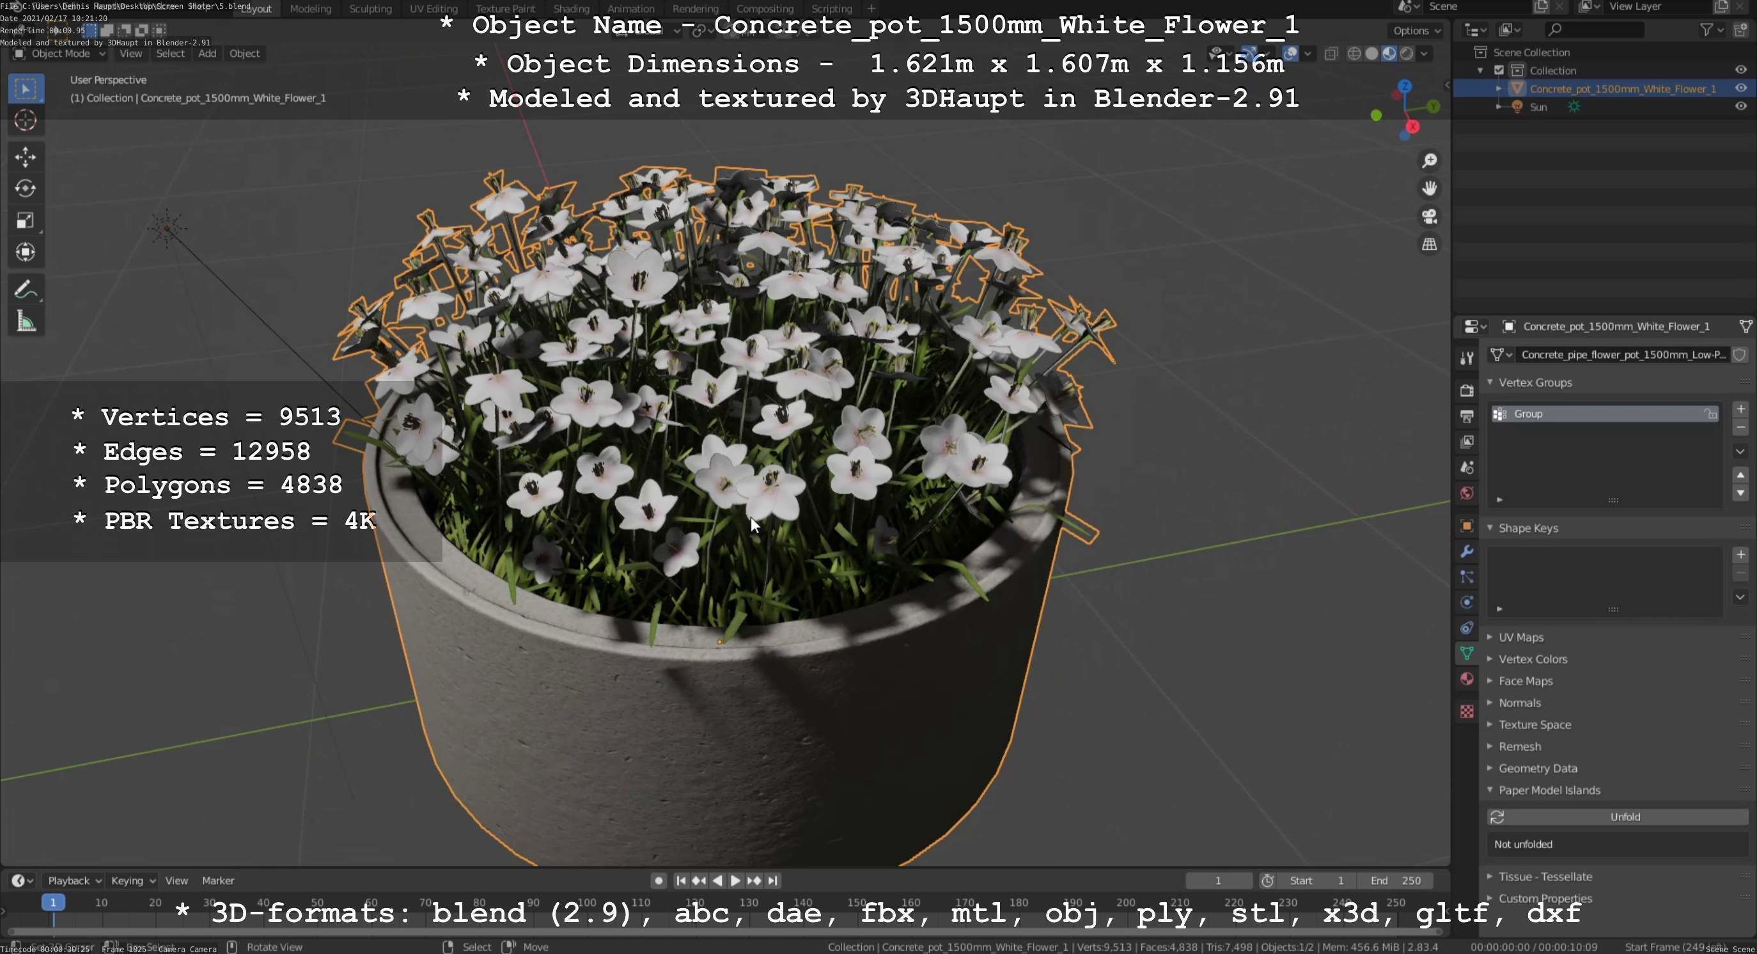Expand Concrete_pot_1500mm_White_Flower_1 tree row
This screenshot has height=954, width=1757.
pyautogui.click(x=1499, y=89)
